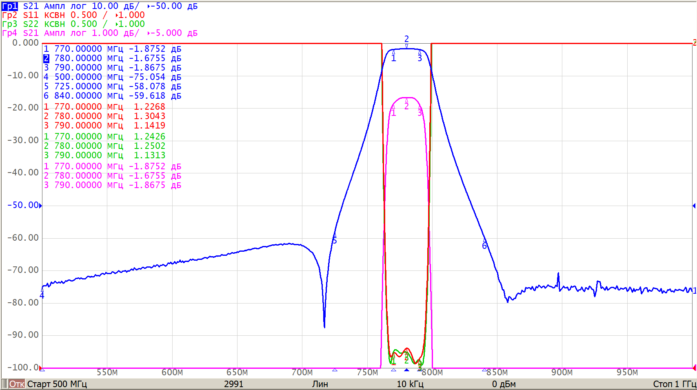
Task: Click the magenta Гр4 trace label
Action: [10, 33]
